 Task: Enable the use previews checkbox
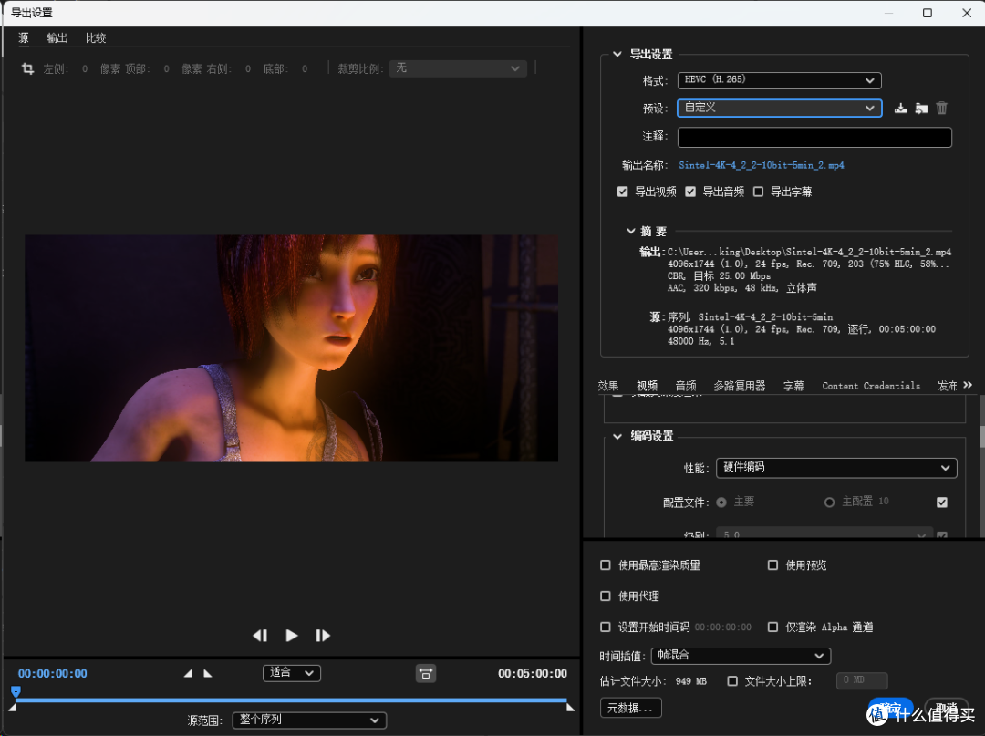pos(772,565)
